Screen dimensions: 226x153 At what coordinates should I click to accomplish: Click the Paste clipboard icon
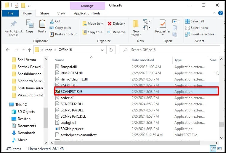[42, 24]
